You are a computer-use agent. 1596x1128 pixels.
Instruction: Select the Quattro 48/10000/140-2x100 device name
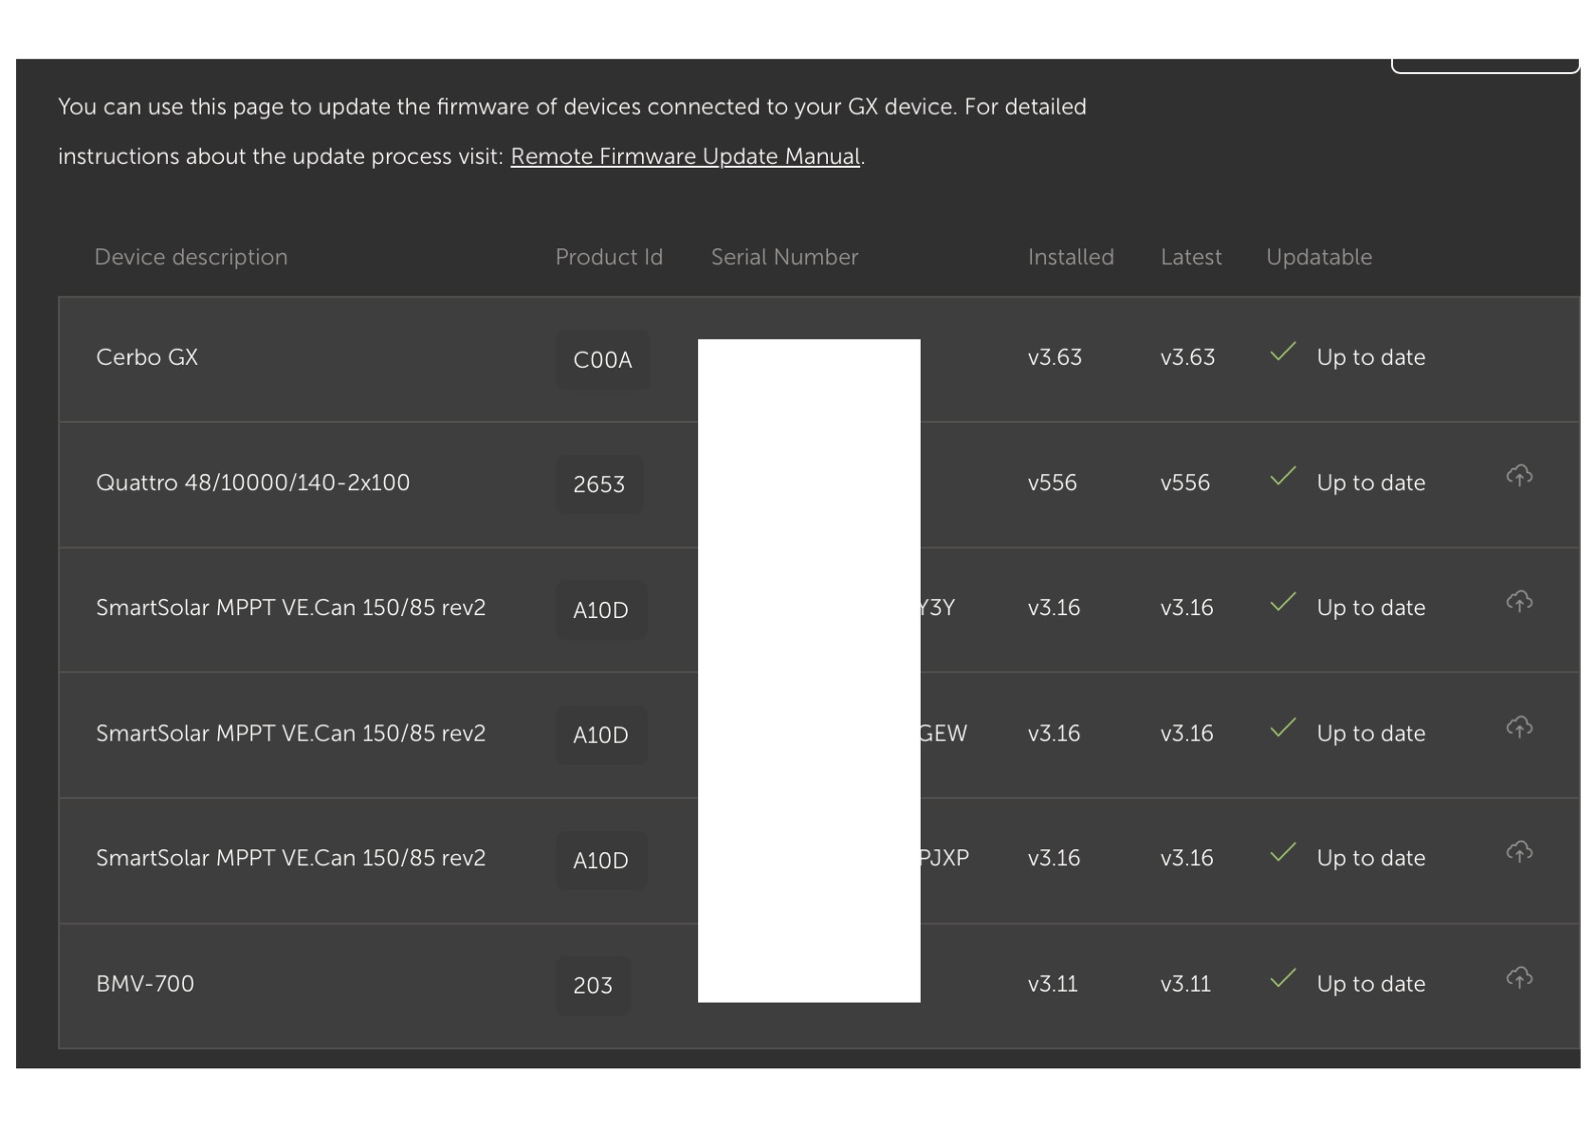[252, 482]
